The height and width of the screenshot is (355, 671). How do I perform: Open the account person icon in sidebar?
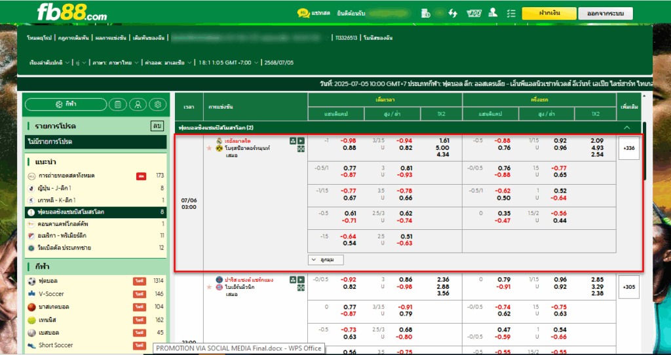coord(138,104)
